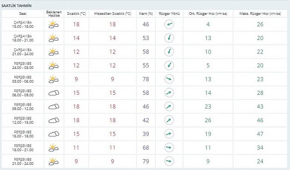Click max wind speed value 47

point(260,134)
